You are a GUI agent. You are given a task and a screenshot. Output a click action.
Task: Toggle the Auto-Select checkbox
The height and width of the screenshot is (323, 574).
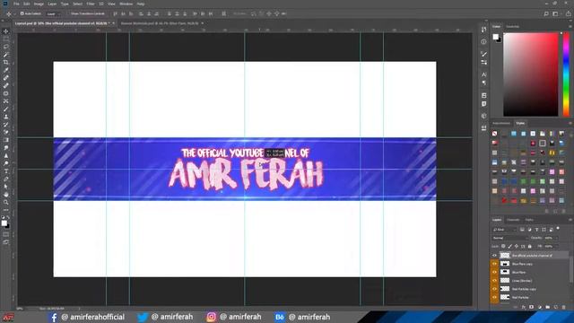(x=22, y=14)
